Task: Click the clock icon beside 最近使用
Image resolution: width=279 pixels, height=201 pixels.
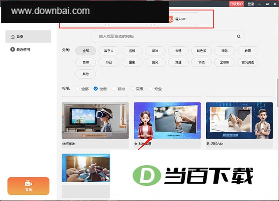Action: click(13, 49)
